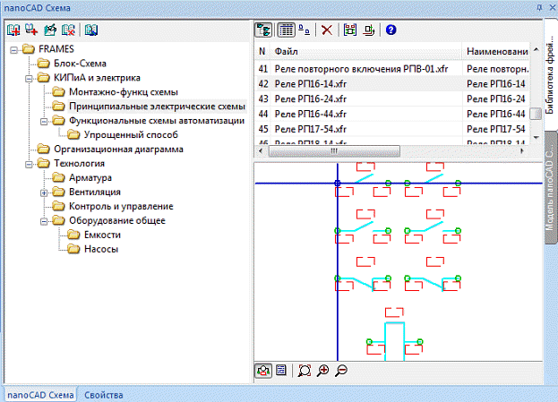
Task: Open the Емкости folder
Action: (x=102, y=235)
